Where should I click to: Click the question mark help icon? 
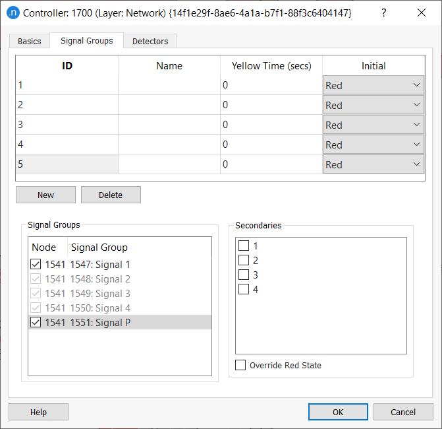(384, 13)
